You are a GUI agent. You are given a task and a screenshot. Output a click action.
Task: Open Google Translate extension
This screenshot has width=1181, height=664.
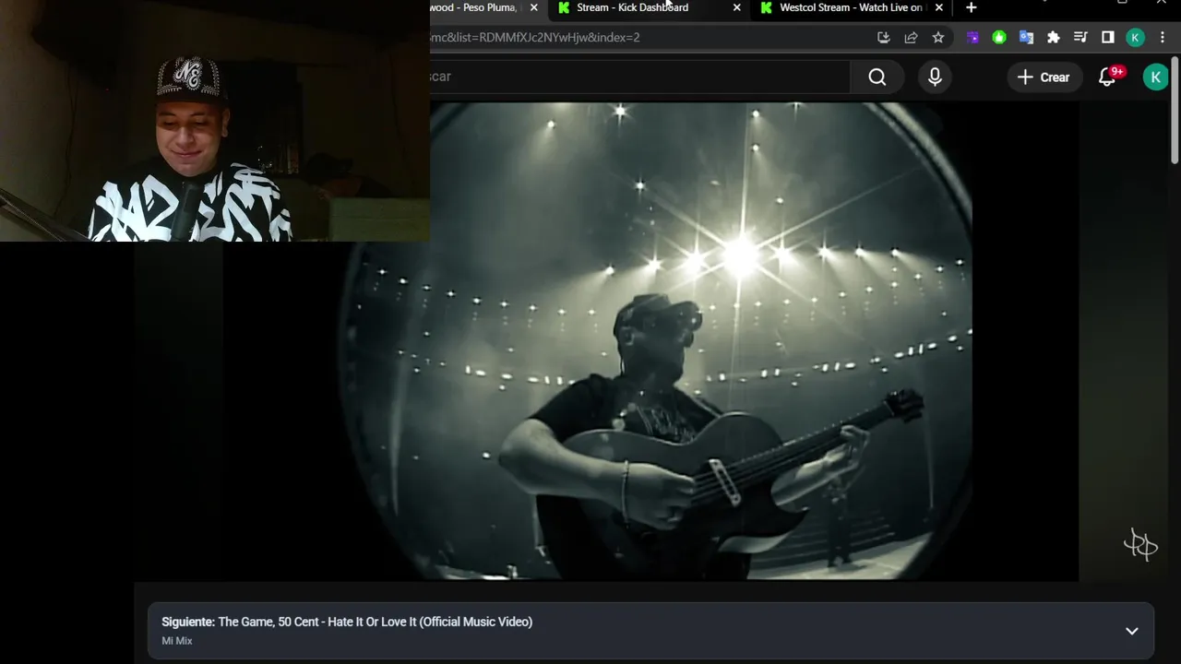point(1026,37)
